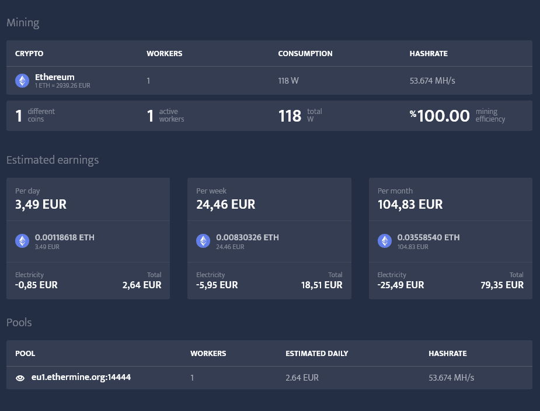Click the Ethereum icon in the Per month card
This screenshot has width=540, height=411.
click(385, 241)
